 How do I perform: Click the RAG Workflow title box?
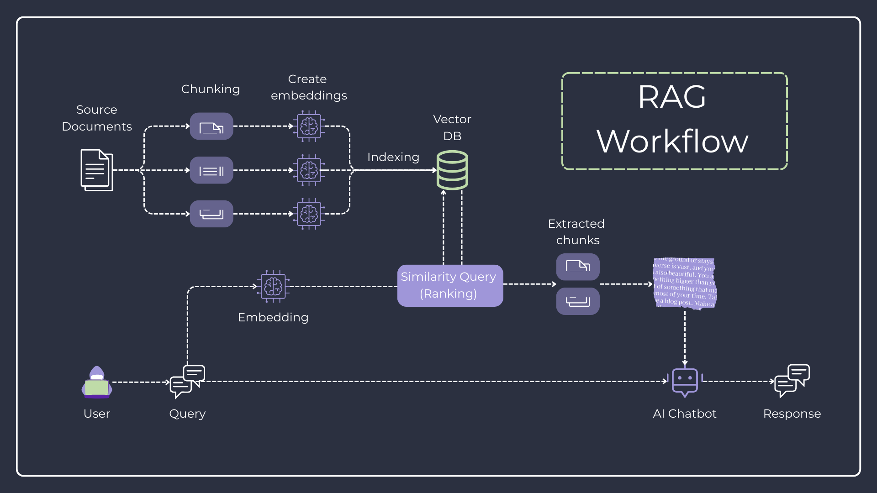[674, 121]
